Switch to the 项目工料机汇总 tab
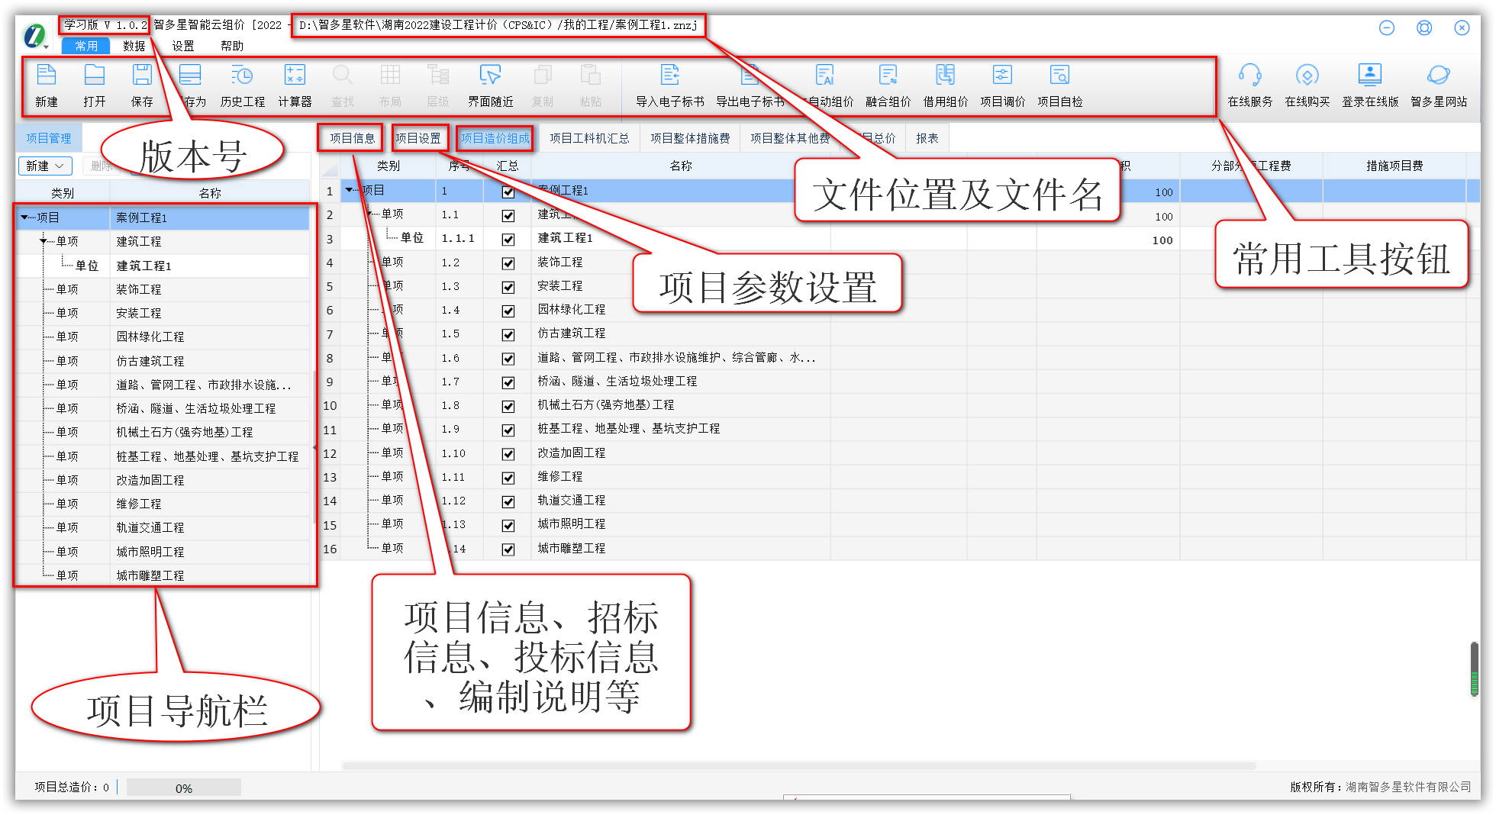This screenshot has width=1496, height=815. [590, 138]
